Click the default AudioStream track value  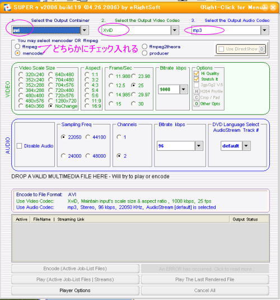231,146
